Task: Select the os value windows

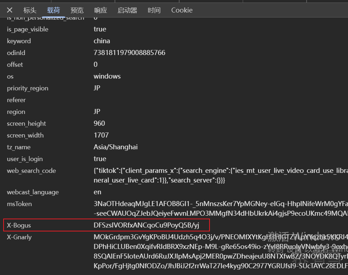Action: click(x=107, y=76)
